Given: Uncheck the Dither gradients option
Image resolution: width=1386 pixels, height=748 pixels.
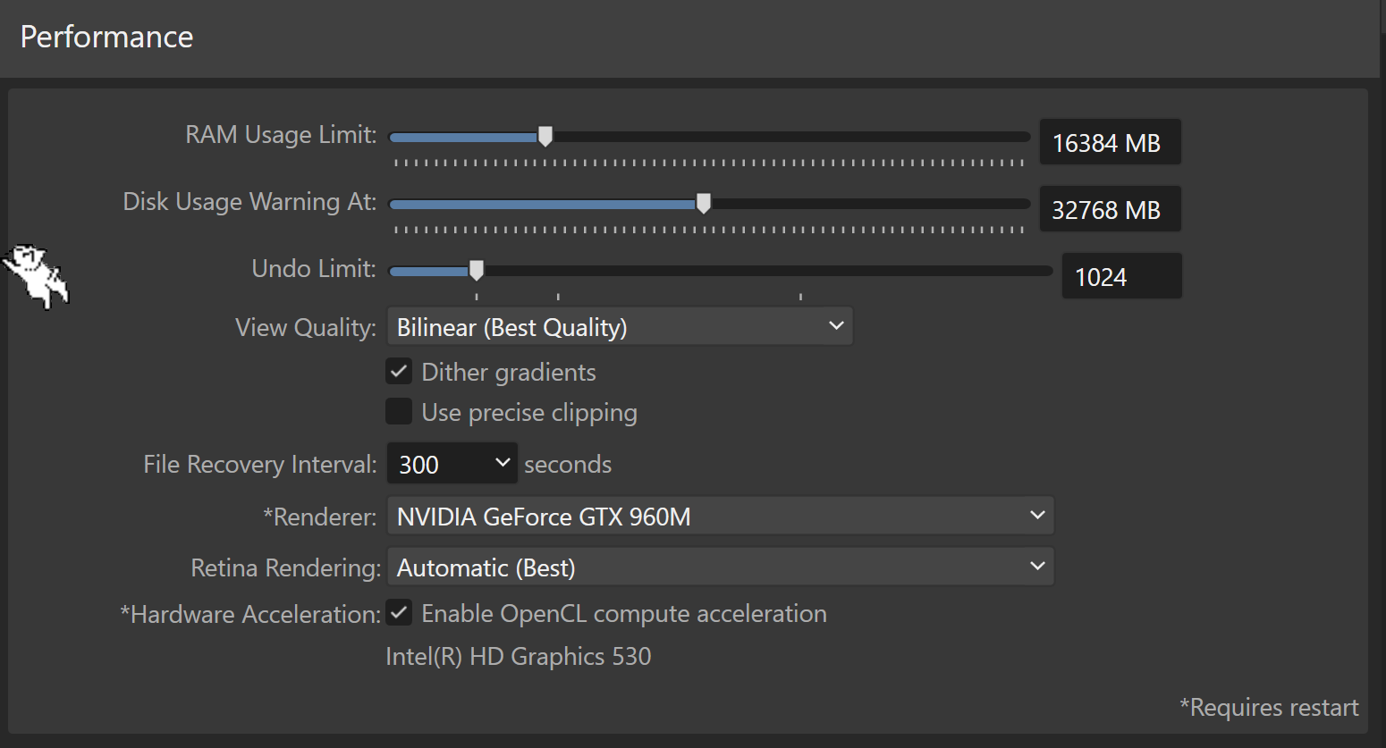Looking at the screenshot, I should pyautogui.click(x=399, y=371).
